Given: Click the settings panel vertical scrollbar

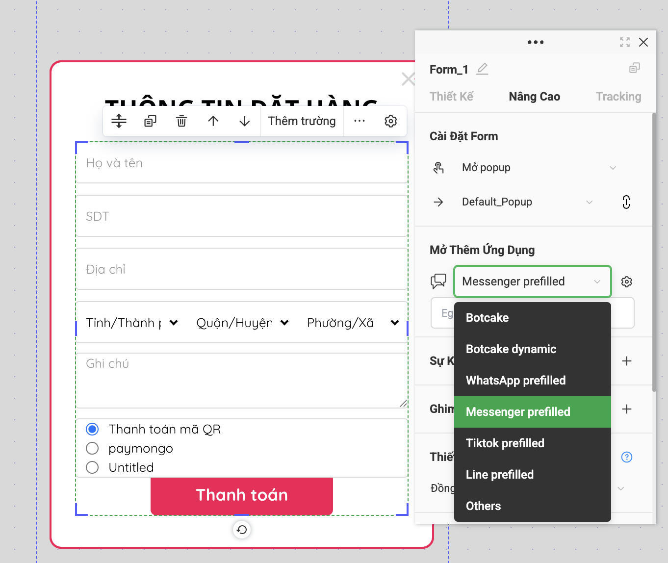Looking at the screenshot, I should tap(654, 252).
